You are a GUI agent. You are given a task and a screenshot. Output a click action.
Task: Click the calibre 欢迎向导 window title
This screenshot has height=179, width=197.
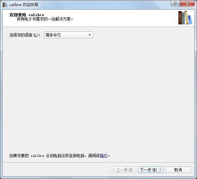(24, 5)
